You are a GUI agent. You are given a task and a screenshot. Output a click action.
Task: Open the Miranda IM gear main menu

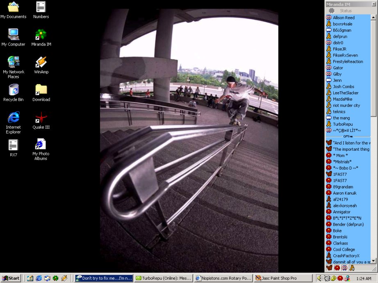tap(332, 11)
